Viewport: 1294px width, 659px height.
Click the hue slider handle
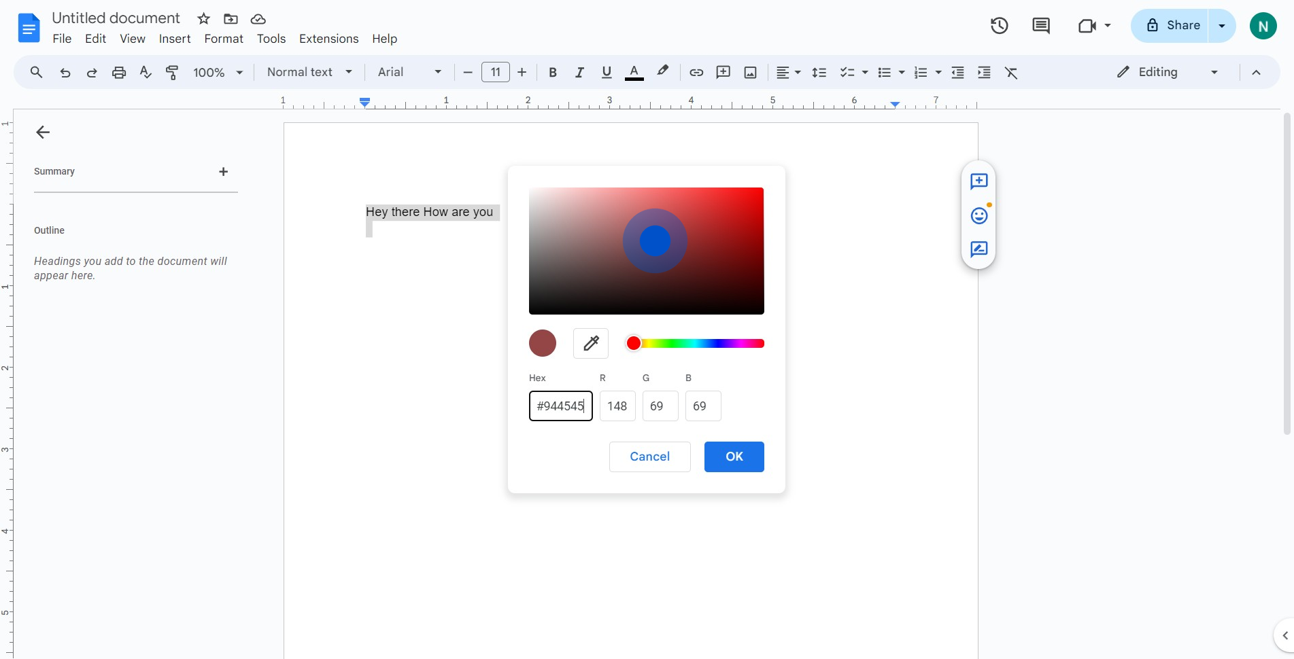click(634, 343)
